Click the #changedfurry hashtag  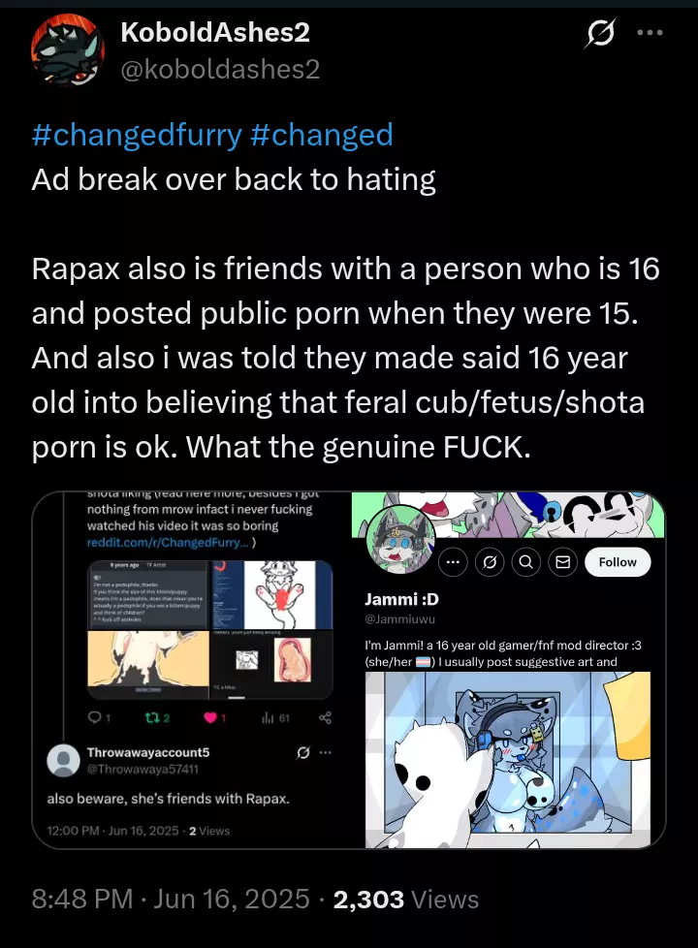[x=137, y=135]
